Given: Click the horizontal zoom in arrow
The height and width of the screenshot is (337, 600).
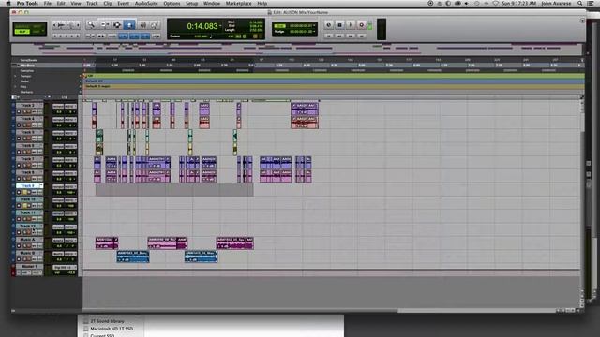Looking at the screenshot, I should click(78, 25).
